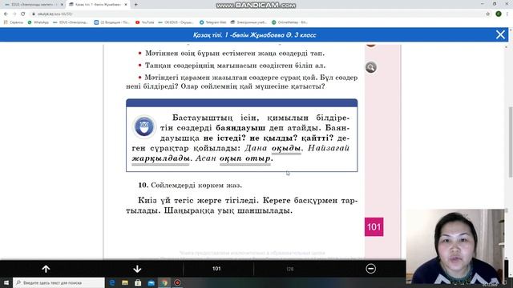Image resolution: width=513 pixels, height=288 pixels.
Task: Launch Microsoft Edge from the taskbar
Action: coord(112,282)
